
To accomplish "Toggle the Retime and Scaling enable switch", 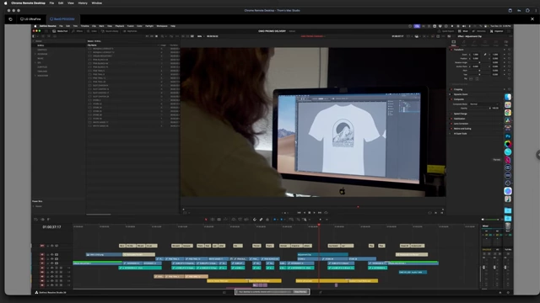I will 451,129.
